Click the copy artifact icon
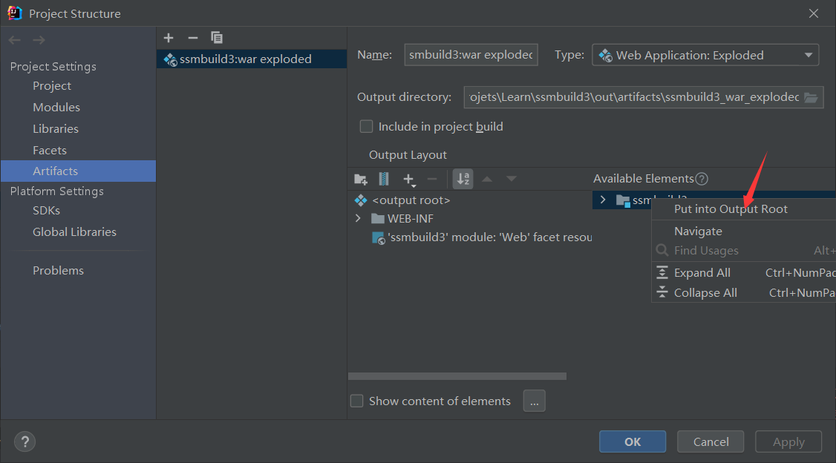 pos(217,38)
